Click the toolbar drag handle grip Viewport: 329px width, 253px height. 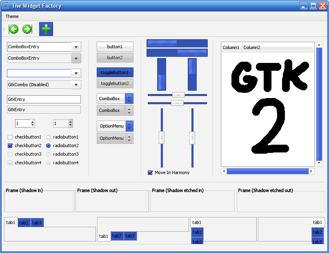point(4,29)
